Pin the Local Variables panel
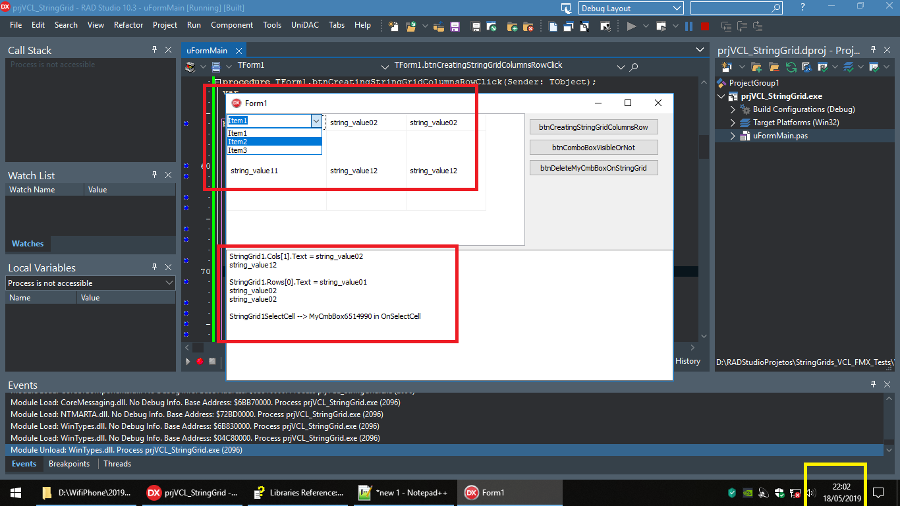This screenshot has height=506, width=900. click(x=154, y=267)
